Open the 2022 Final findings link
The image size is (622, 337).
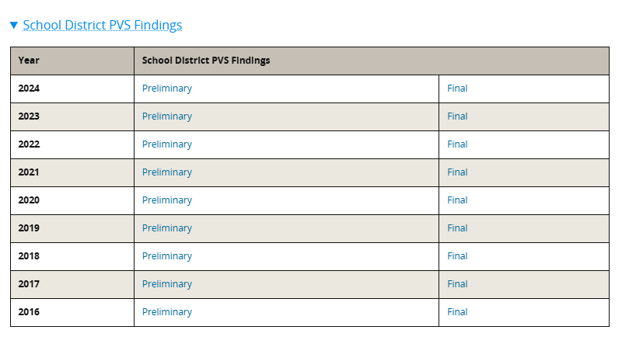pos(457,144)
